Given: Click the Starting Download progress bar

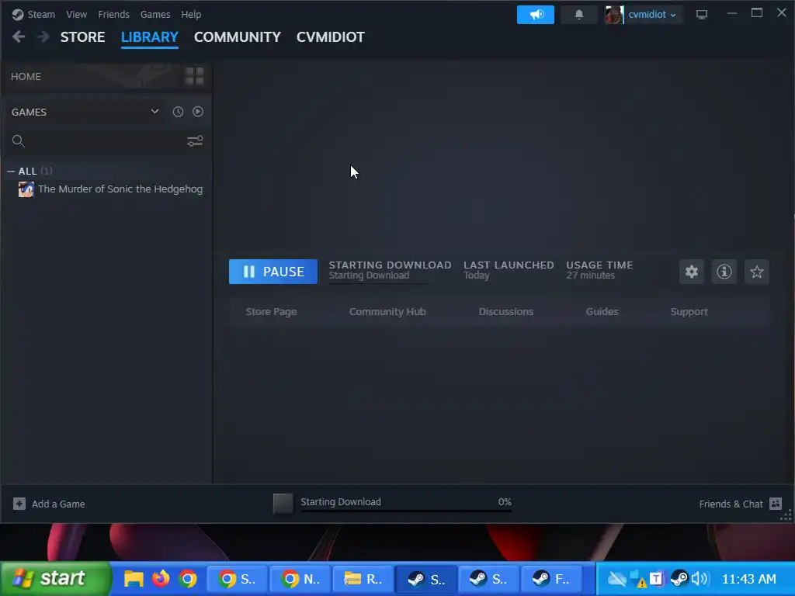Looking at the screenshot, I should coord(406,511).
